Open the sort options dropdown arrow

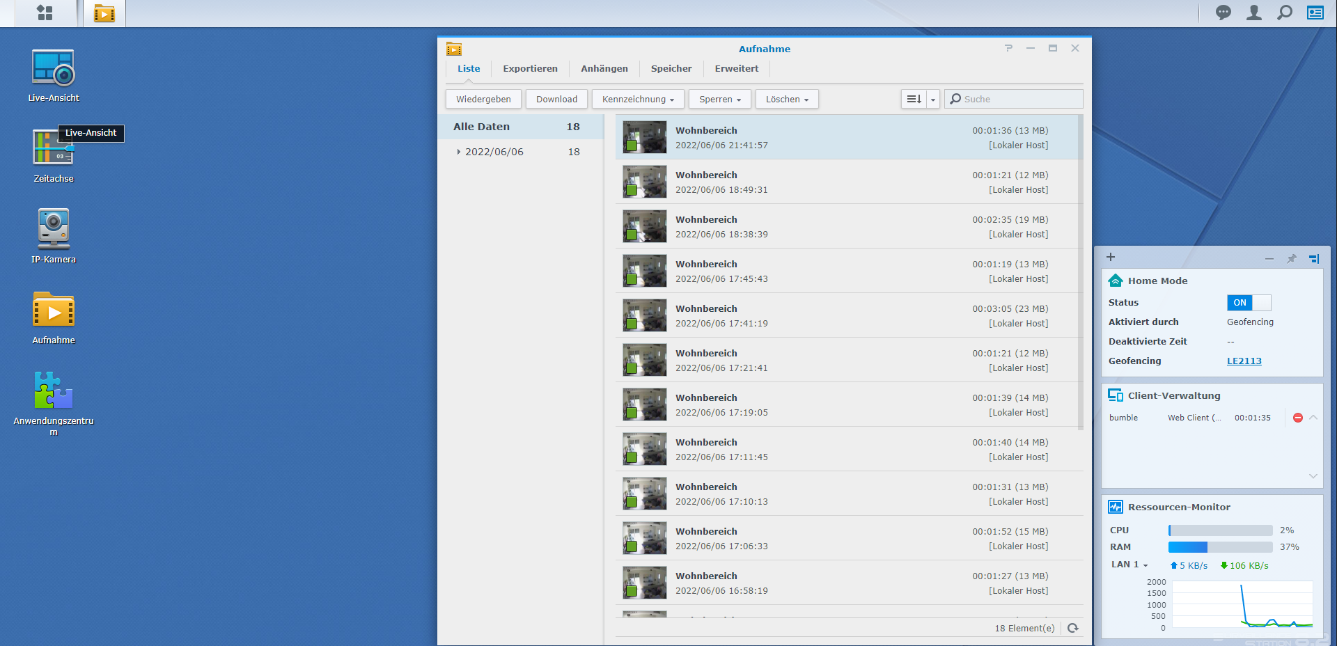pos(933,99)
